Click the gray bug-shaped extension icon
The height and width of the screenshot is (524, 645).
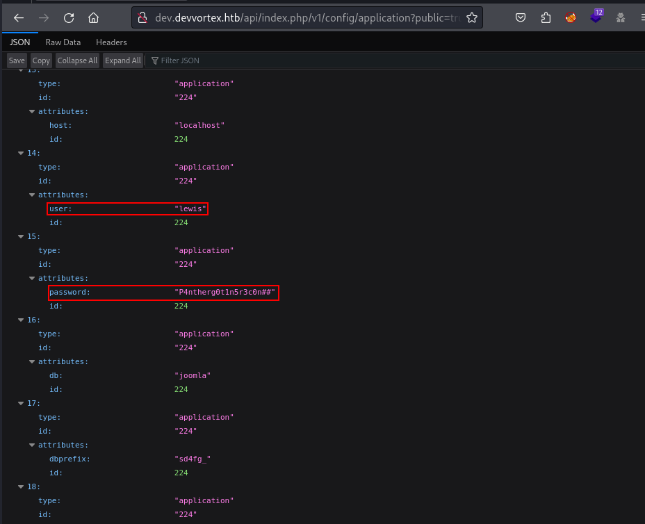[x=620, y=17]
